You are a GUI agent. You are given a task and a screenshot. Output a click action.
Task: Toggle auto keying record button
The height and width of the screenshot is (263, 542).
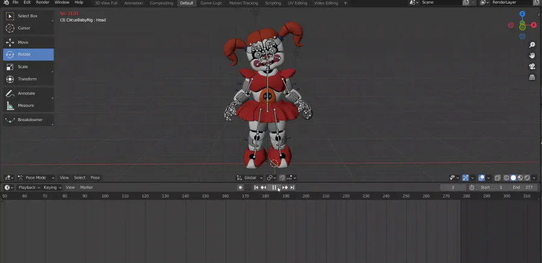click(x=240, y=187)
